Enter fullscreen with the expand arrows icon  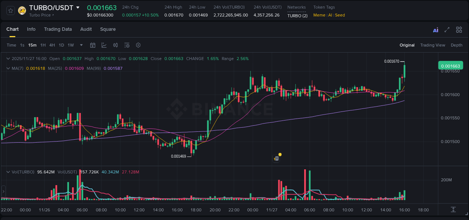[x=446, y=29]
